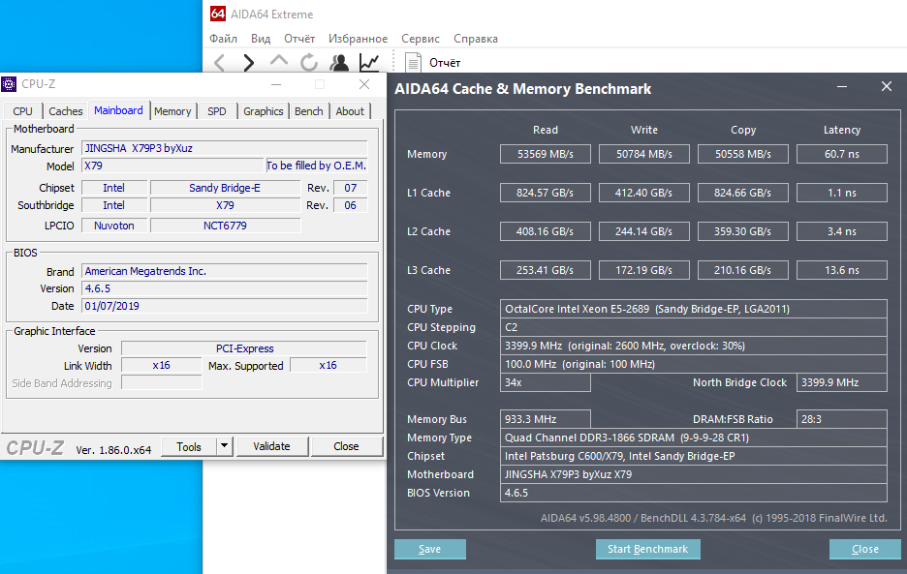Close the CPU-Z window with X
The width and height of the screenshot is (907, 574).
point(364,84)
